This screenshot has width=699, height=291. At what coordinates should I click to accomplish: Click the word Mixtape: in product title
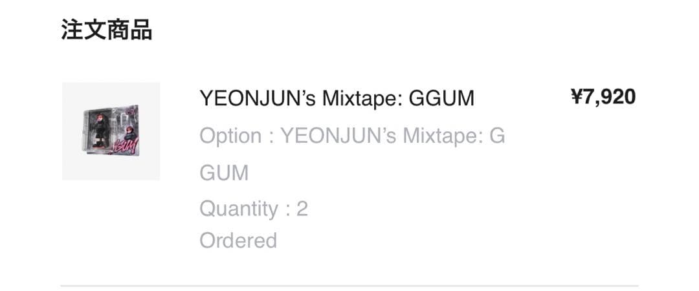point(362,98)
